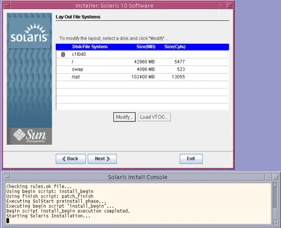Click the Size(MB) column header
This screenshot has width=281, height=228.
coord(146,47)
